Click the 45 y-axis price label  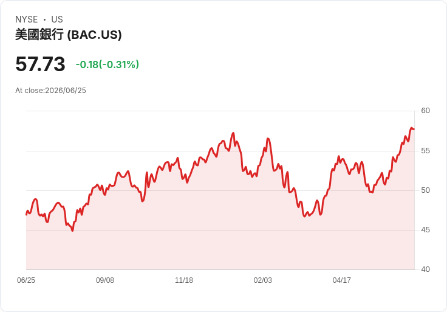(425, 230)
